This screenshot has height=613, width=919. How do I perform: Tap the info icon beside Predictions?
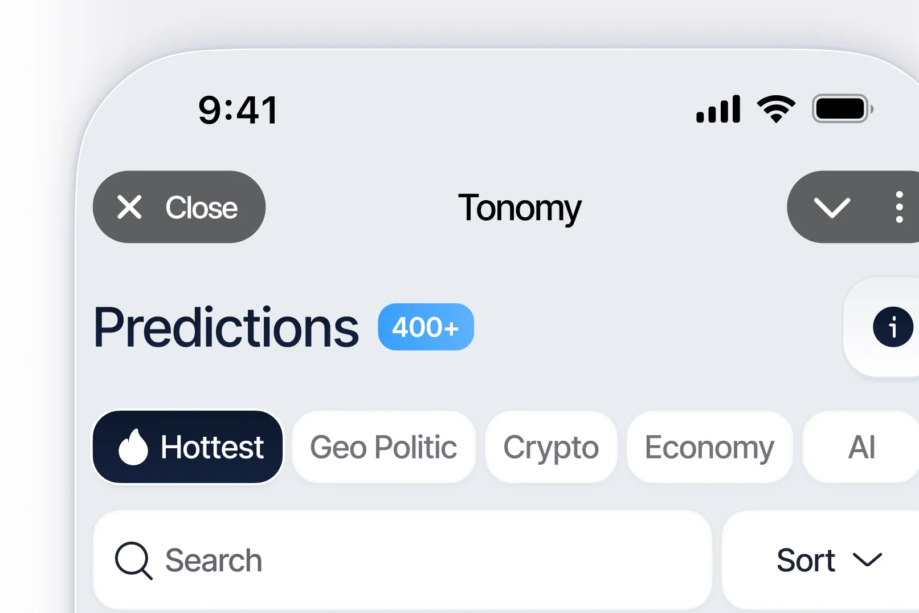[x=892, y=327]
